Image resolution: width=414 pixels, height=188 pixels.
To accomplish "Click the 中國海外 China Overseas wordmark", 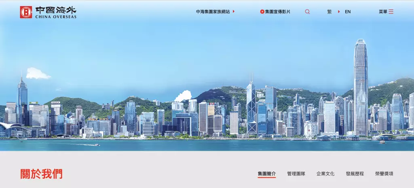I will tap(55, 12).
